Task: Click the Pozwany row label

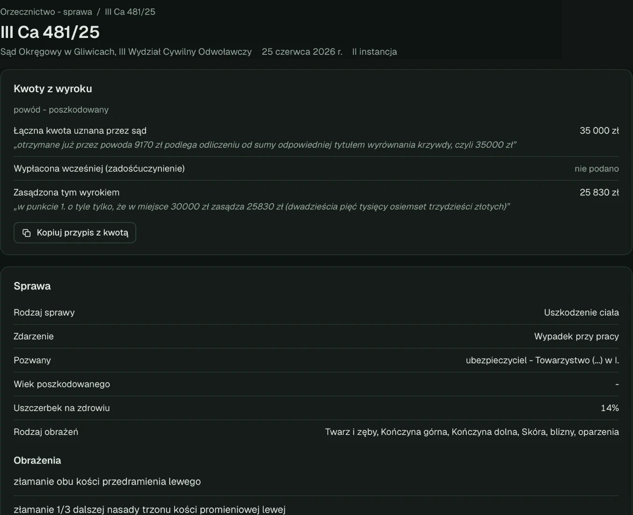Action: coord(32,360)
